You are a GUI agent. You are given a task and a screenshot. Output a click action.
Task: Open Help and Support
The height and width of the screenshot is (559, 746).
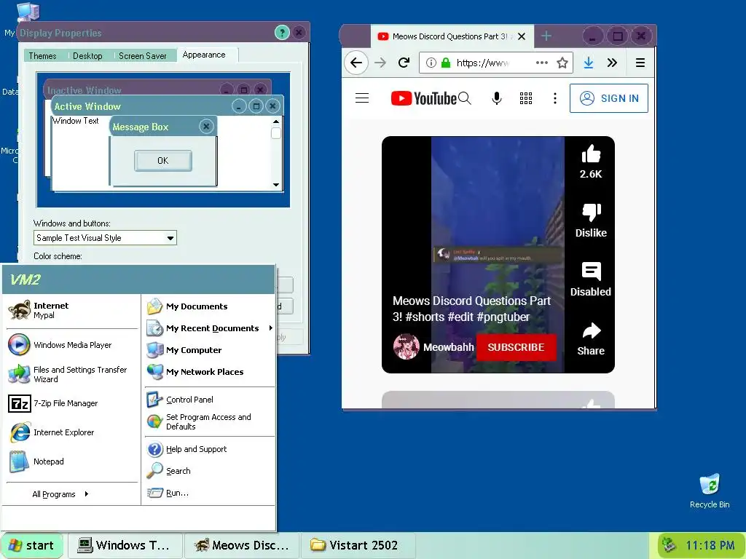tap(209, 449)
